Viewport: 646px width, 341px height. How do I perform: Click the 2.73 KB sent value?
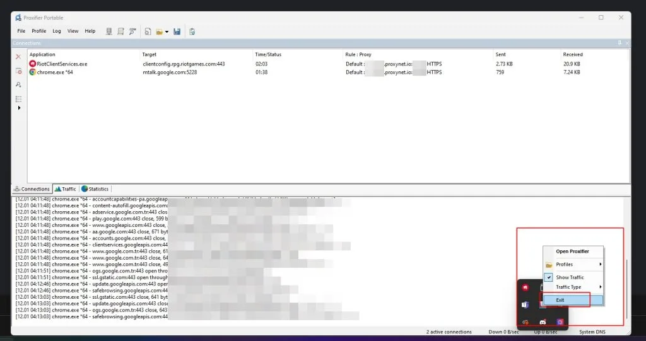click(x=504, y=64)
